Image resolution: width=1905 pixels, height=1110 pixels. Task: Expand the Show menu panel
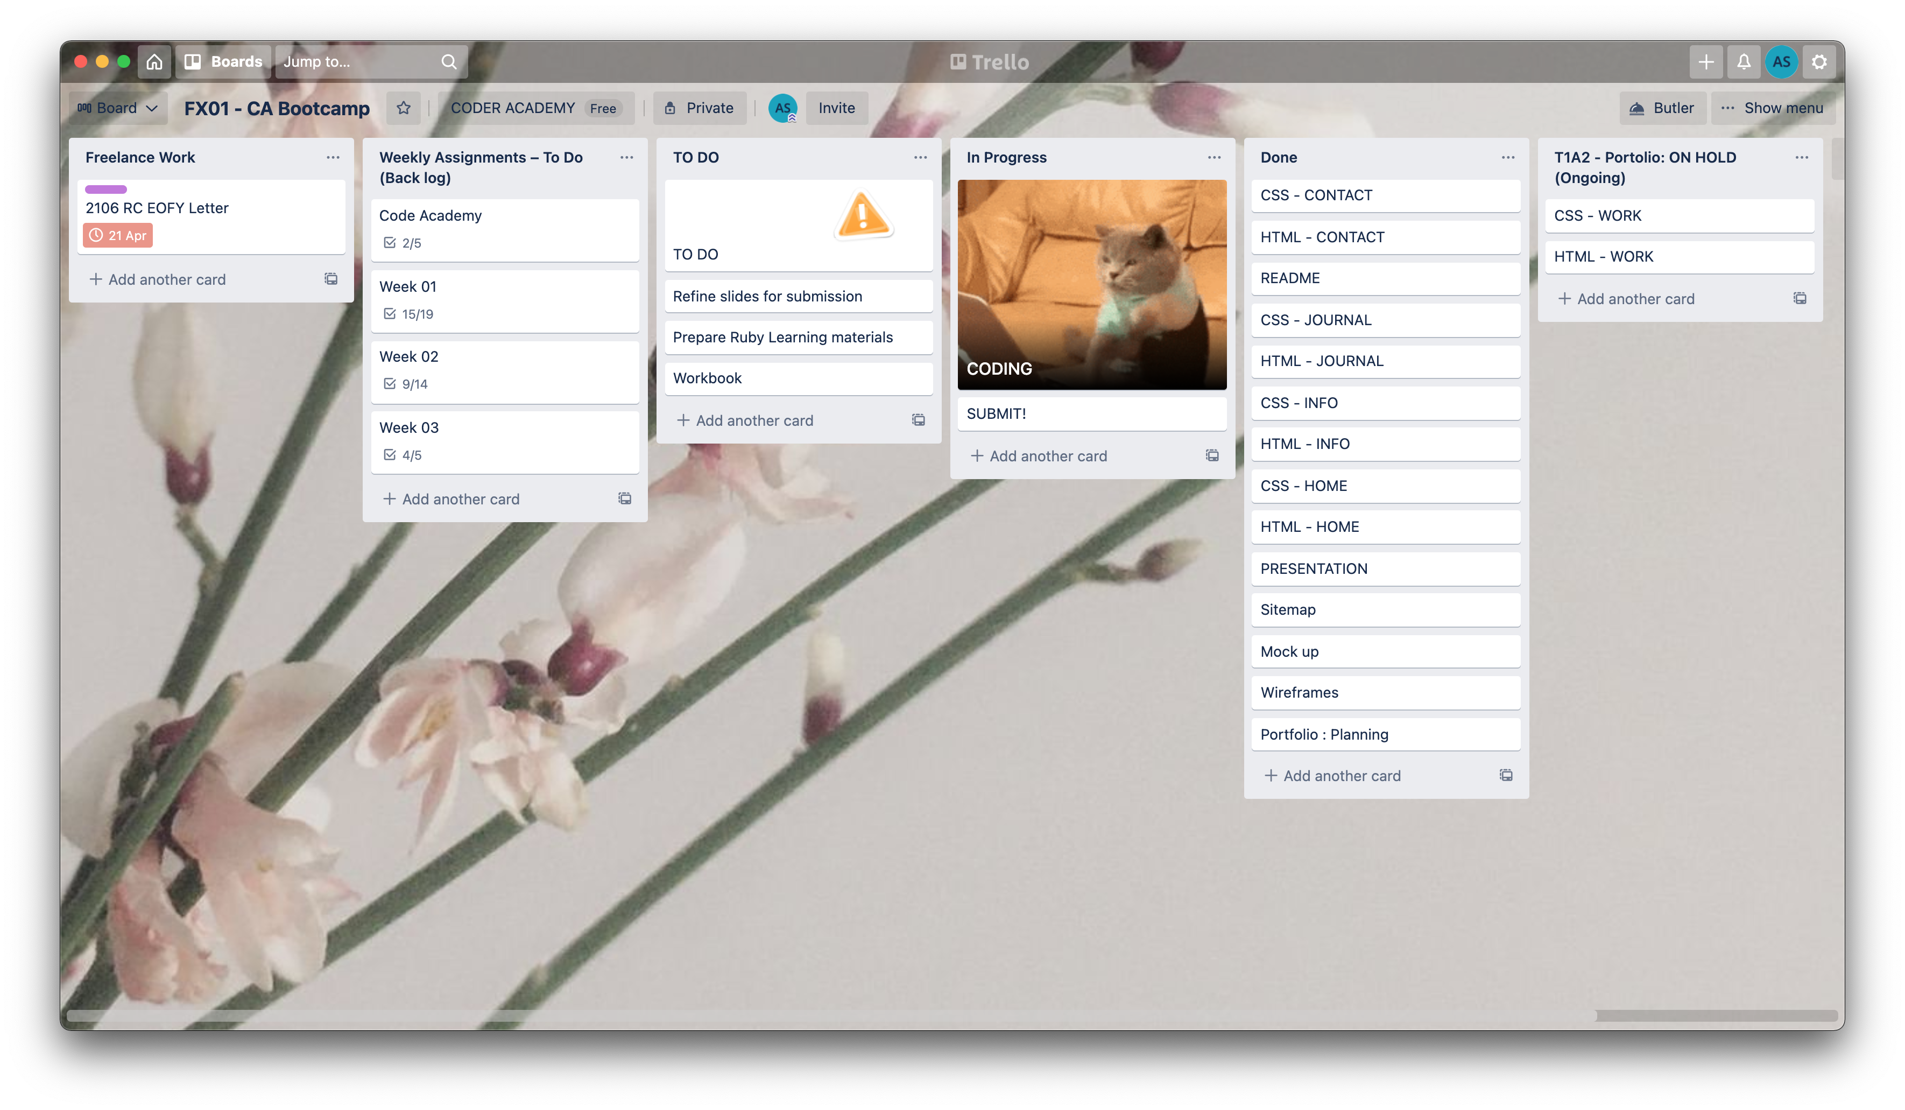(1783, 107)
